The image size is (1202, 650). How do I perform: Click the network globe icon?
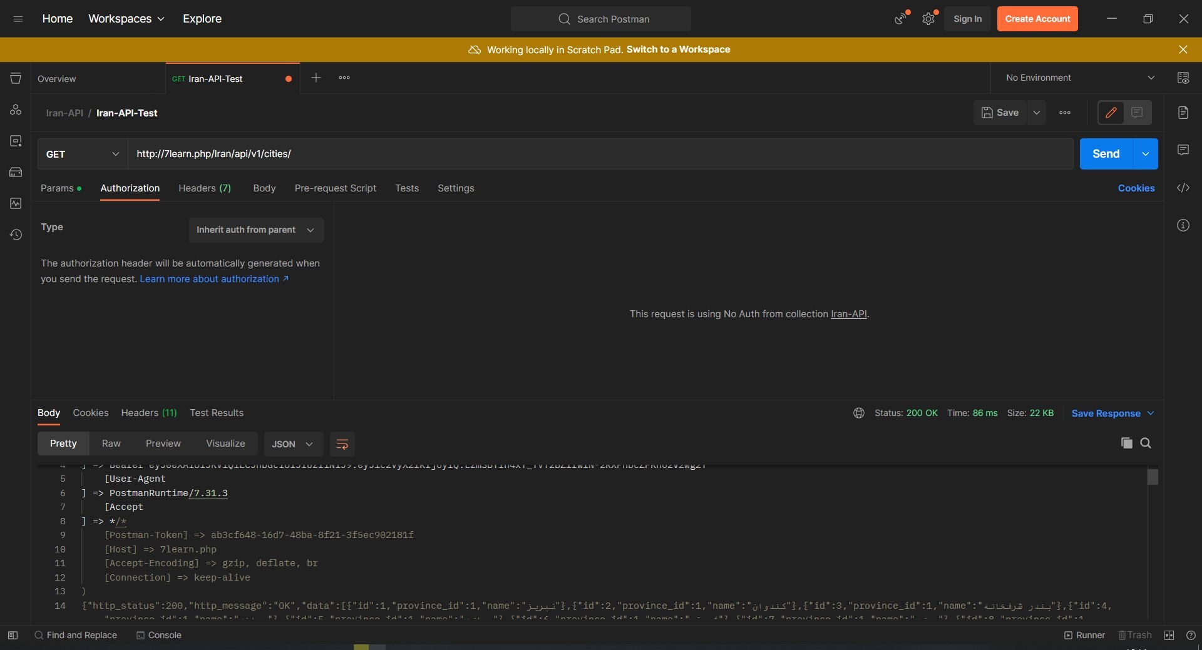point(859,413)
